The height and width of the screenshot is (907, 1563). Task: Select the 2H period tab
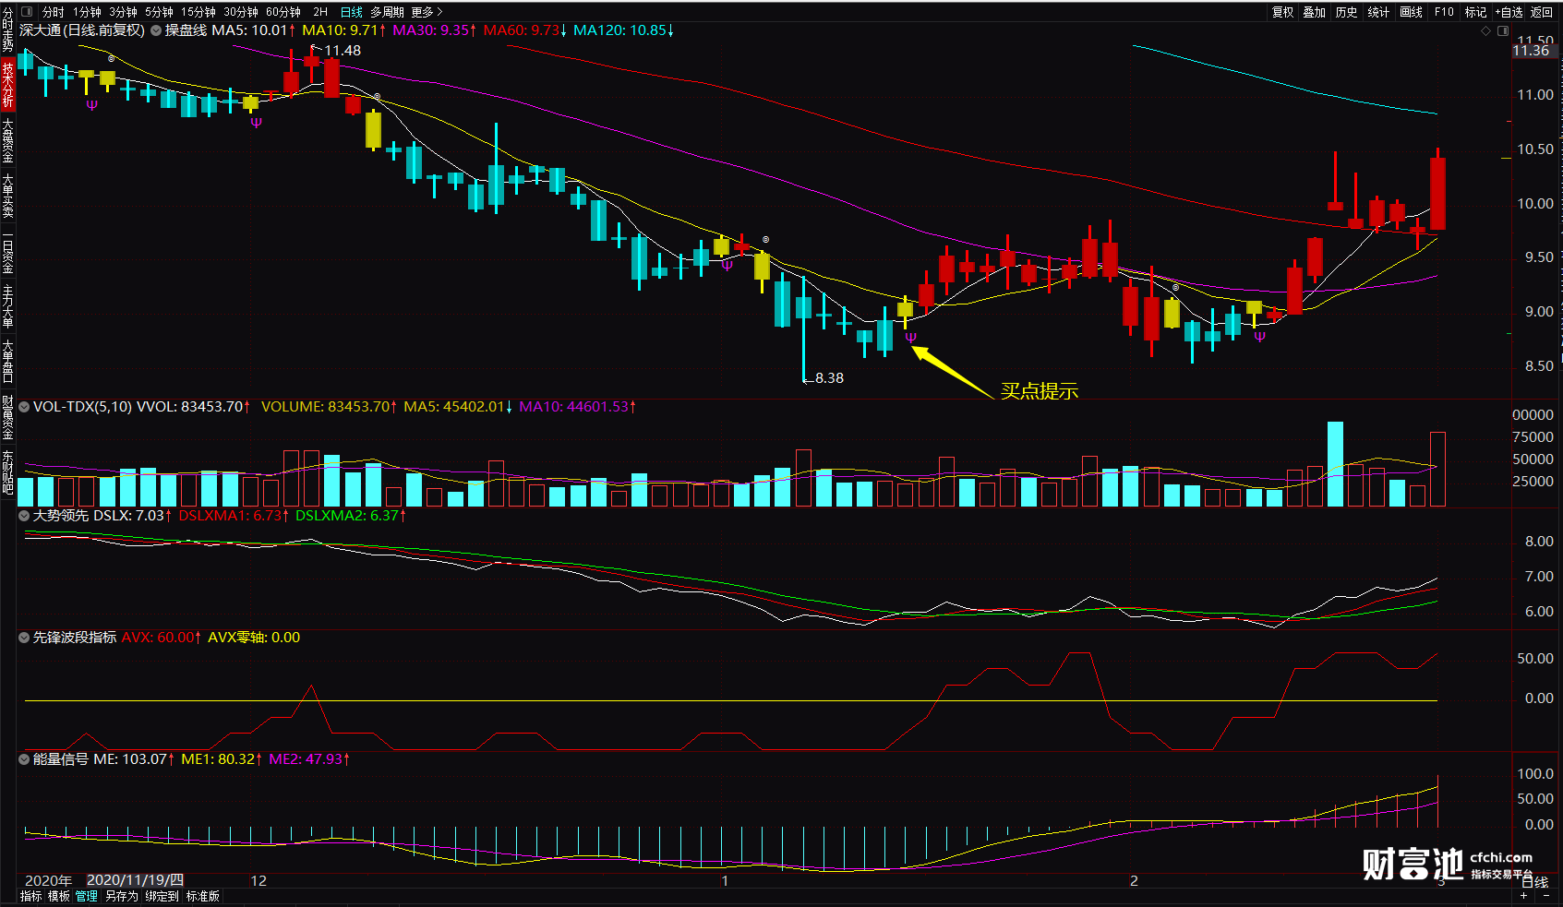click(x=320, y=12)
